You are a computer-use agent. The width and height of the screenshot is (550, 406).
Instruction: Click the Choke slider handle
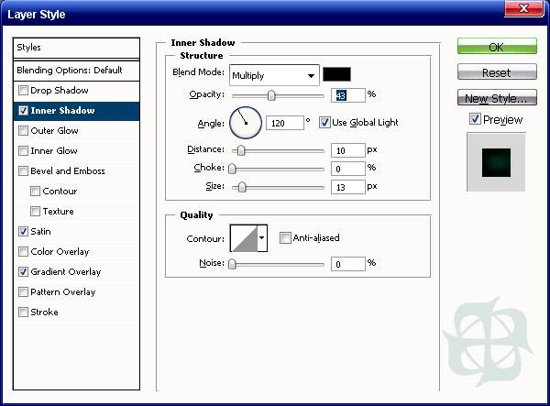click(232, 169)
